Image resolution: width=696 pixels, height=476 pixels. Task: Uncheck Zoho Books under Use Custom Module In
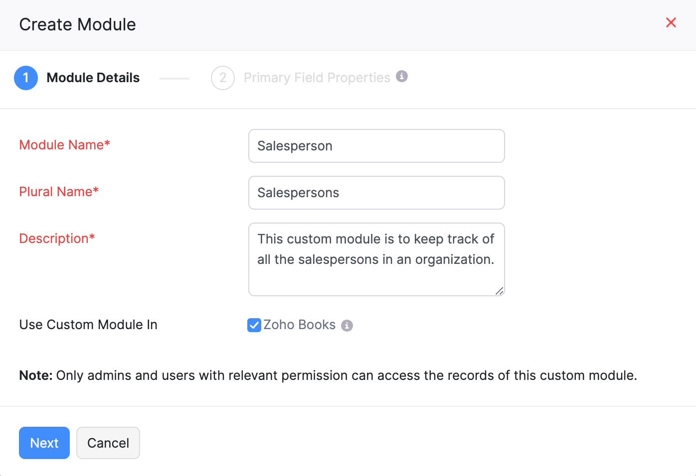(254, 325)
